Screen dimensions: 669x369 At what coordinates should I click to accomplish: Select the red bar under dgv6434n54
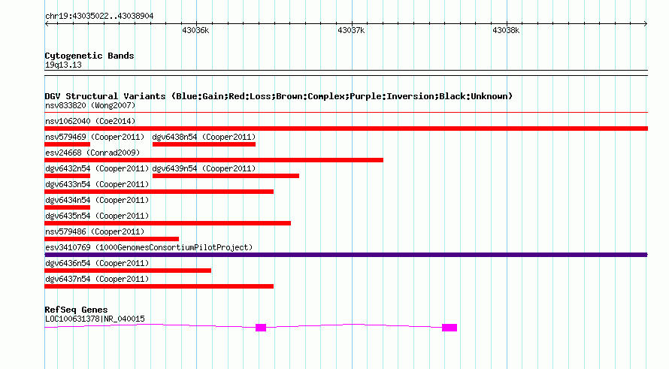pyautogui.click(x=68, y=207)
